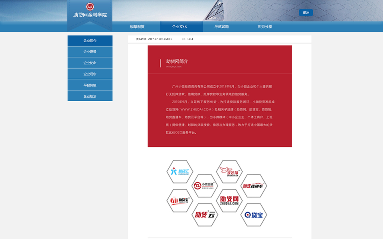This screenshot has width=383, height=239.
Task: Click the view count 1214
Action: [190, 39]
